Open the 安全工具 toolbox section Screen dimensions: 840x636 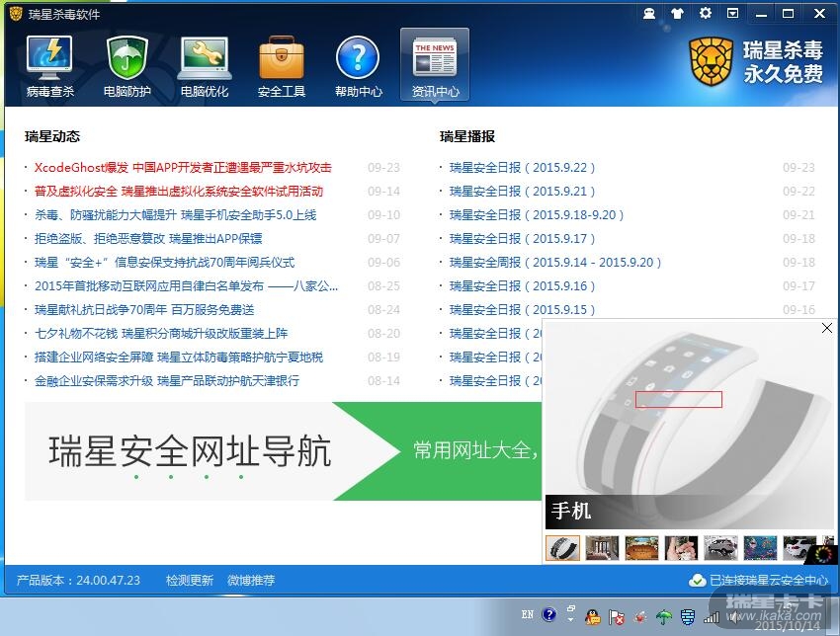click(282, 66)
